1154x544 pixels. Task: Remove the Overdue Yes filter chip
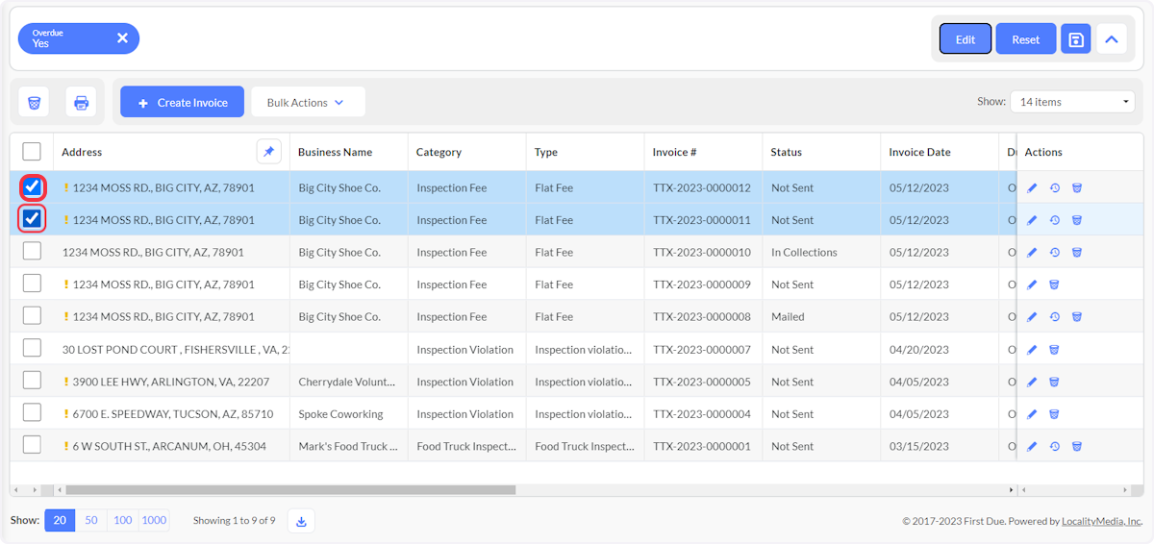coord(122,38)
